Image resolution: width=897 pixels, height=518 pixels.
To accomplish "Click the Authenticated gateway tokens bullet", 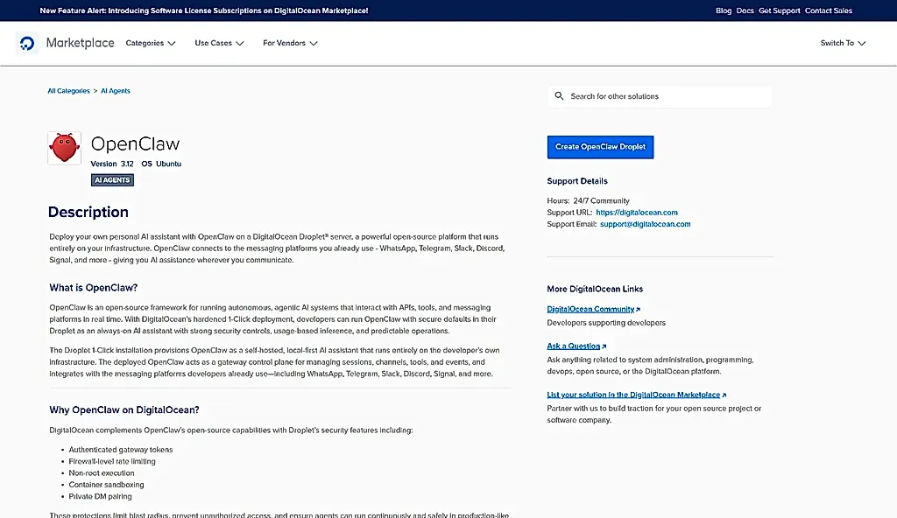I will click(x=121, y=450).
